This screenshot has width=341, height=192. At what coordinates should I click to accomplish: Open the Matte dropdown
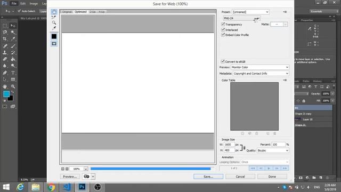(279, 25)
